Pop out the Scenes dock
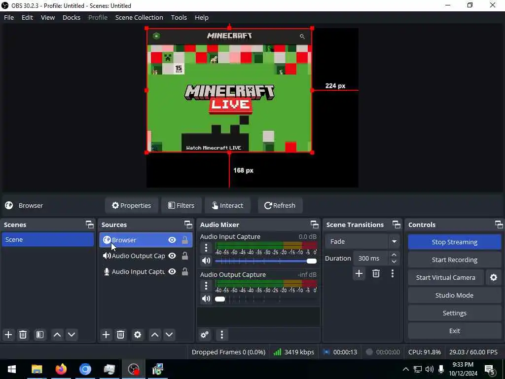This screenshot has height=379, width=505. point(90,225)
